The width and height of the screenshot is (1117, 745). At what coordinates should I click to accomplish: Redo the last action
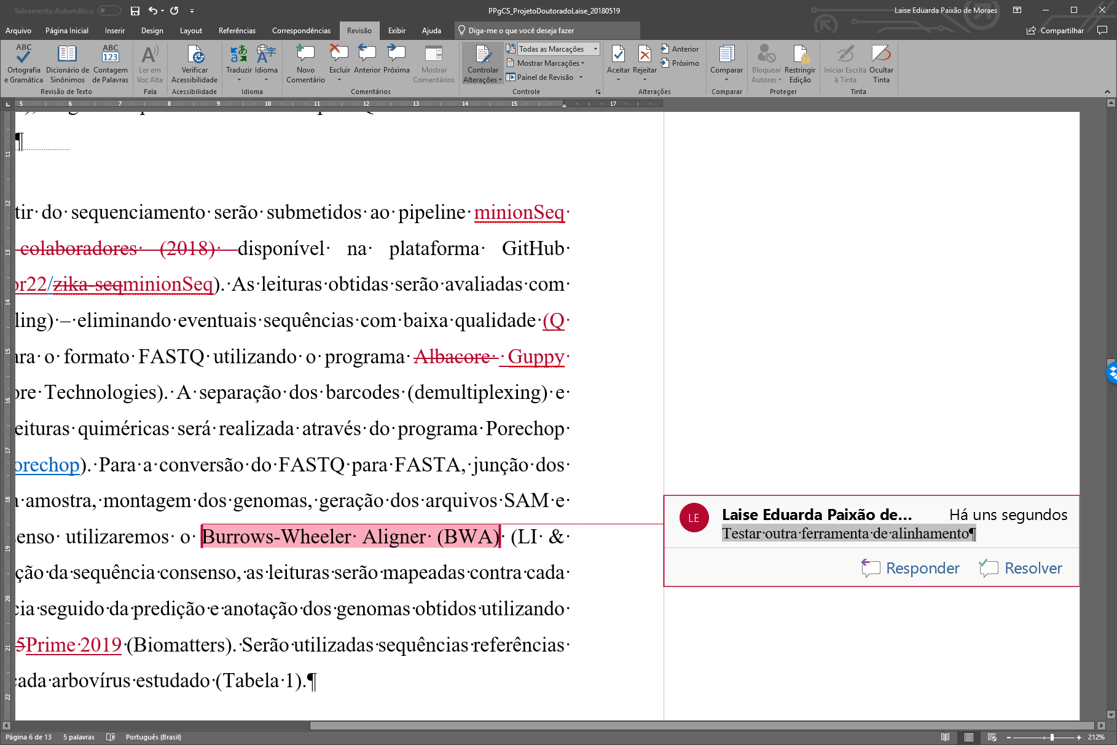coord(174,10)
